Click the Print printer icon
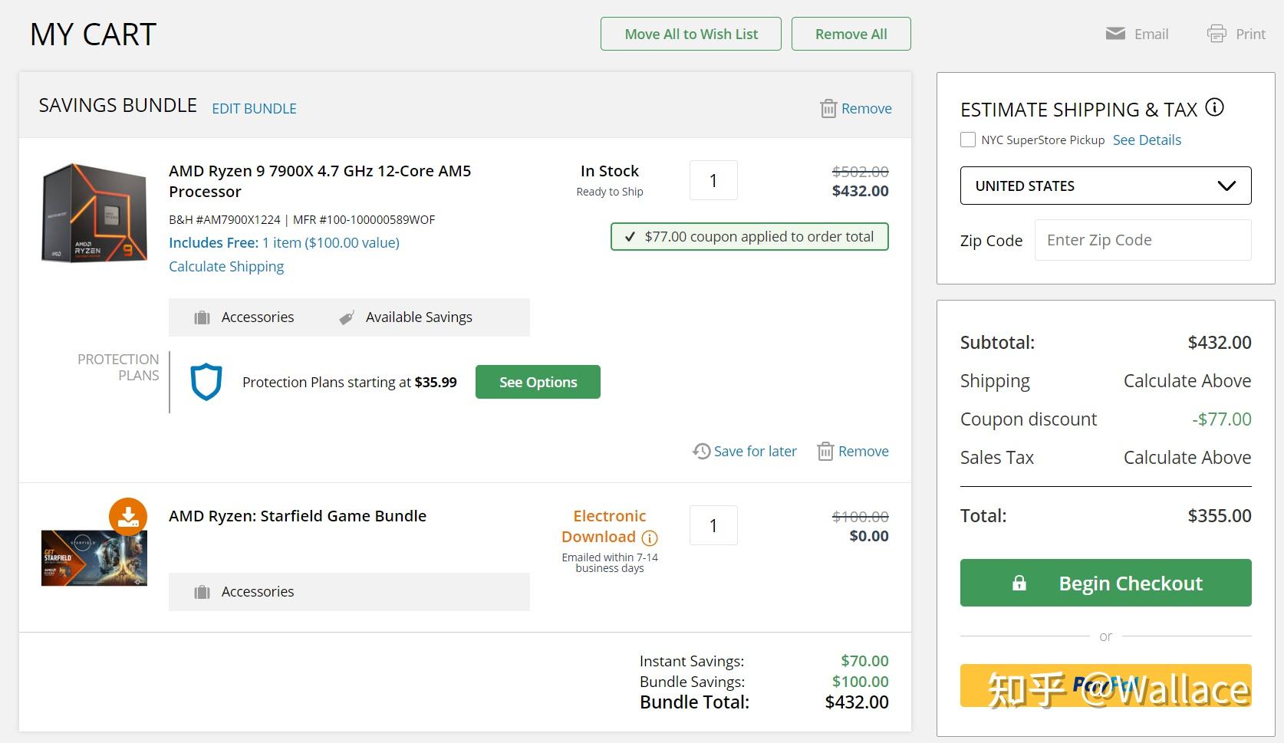1284x743 pixels. [1217, 34]
